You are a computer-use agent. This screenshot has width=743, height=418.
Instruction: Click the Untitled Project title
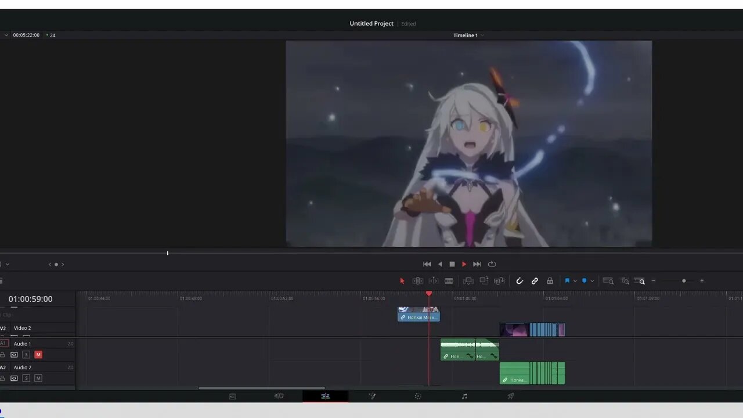[371, 24]
